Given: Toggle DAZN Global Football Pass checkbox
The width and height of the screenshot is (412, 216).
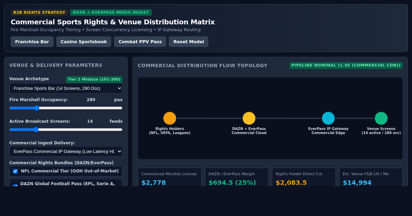Looking at the screenshot, I should [15, 185].
